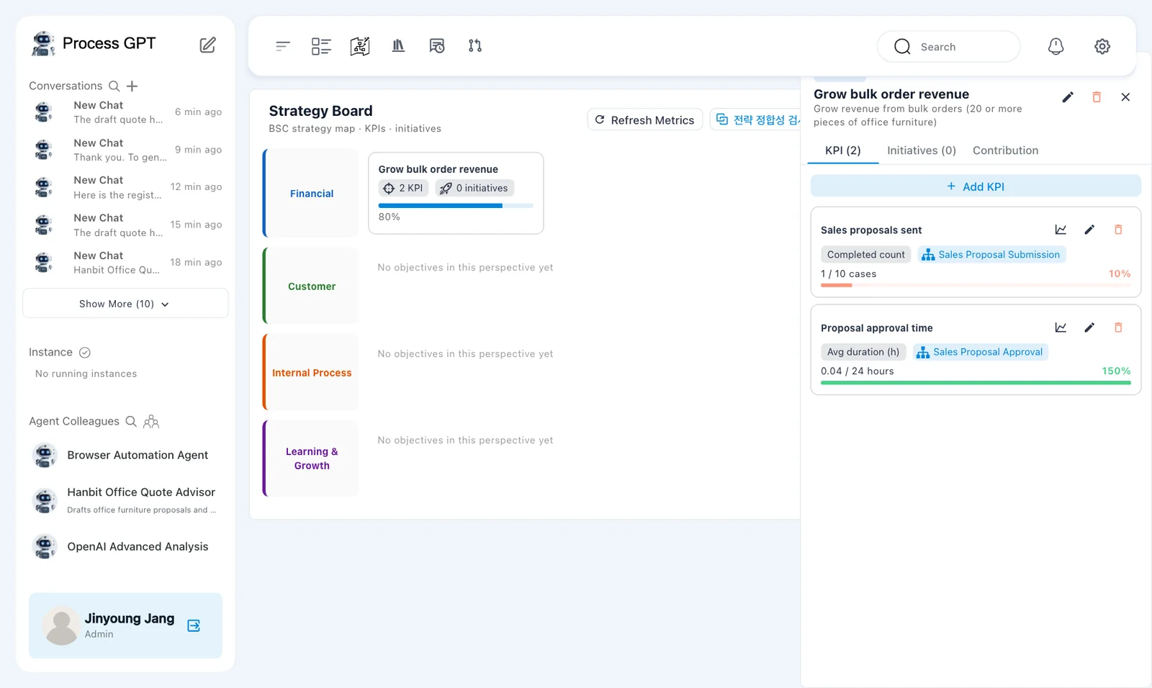1152x688 pixels.
Task: Open the Sales Proposal Approval process link
Action: pyautogui.click(x=981, y=352)
